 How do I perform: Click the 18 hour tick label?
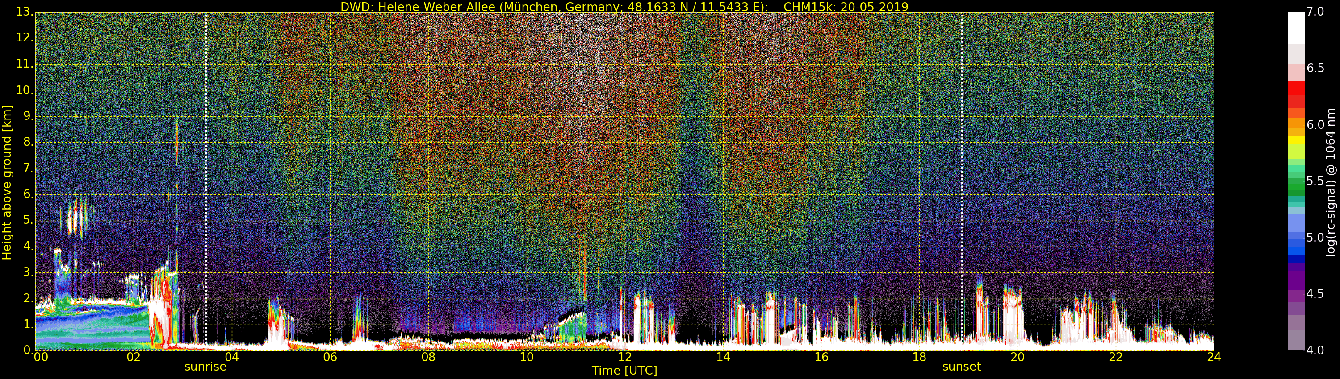(x=919, y=357)
